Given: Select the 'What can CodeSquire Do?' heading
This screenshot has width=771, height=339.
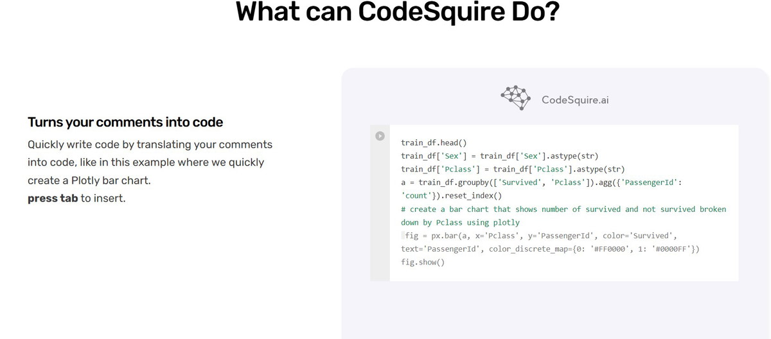Looking at the screenshot, I should pos(398,12).
